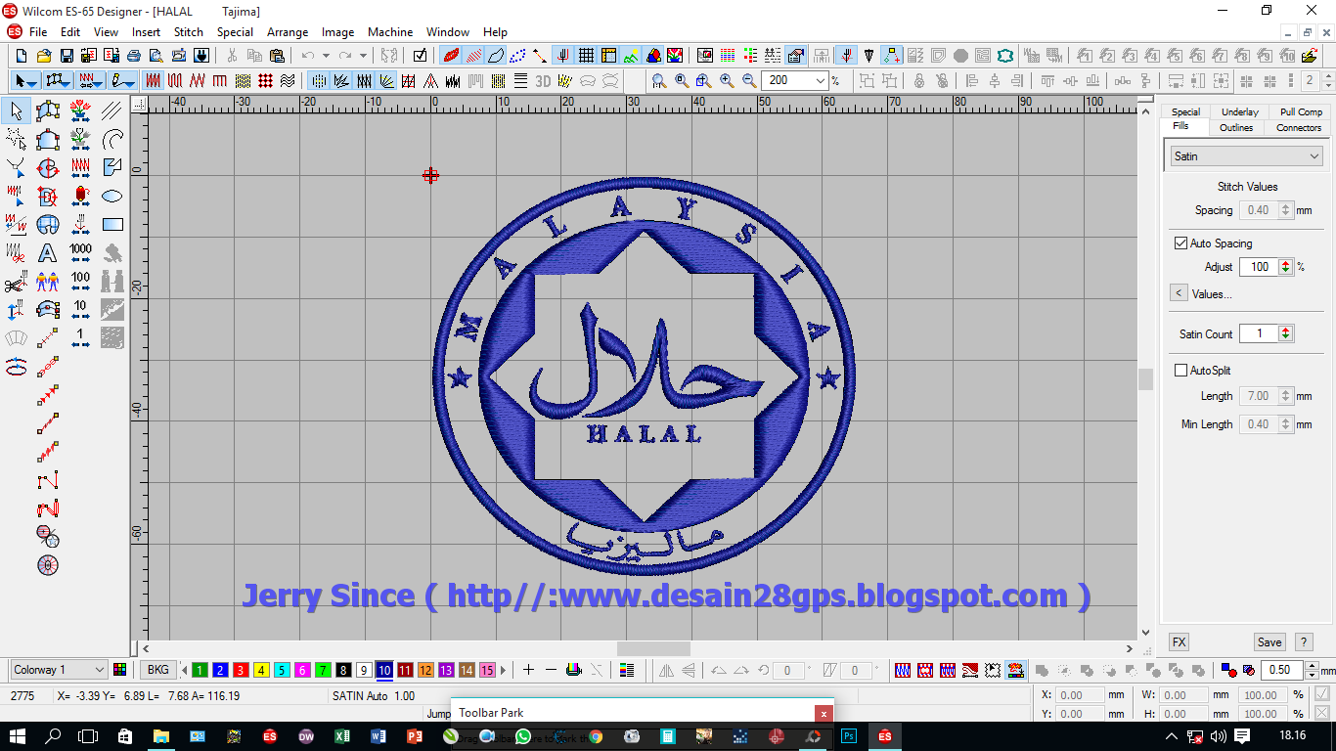Click travel by 100 stitches icon

pyautogui.click(x=81, y=282)
